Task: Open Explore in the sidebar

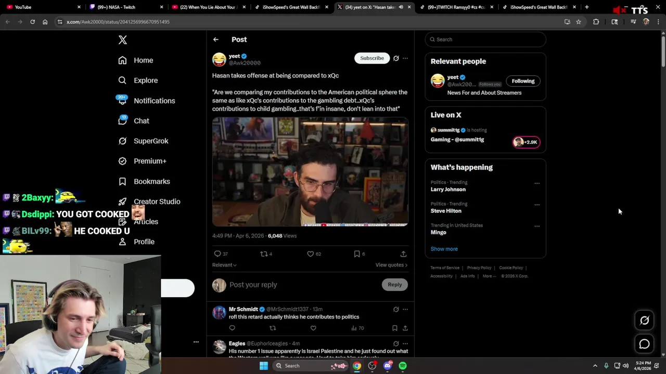Action: [x=138, y=81]
